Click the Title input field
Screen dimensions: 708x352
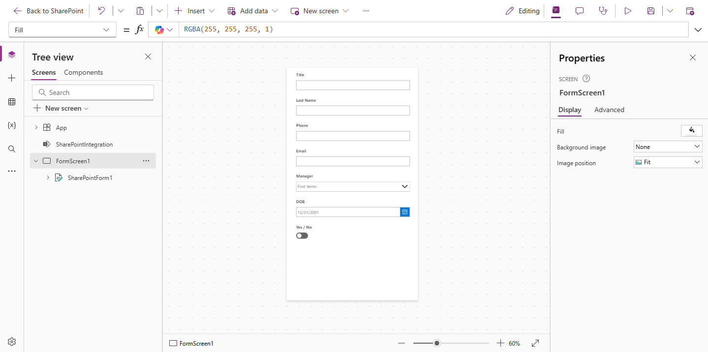tap(353, 85)
